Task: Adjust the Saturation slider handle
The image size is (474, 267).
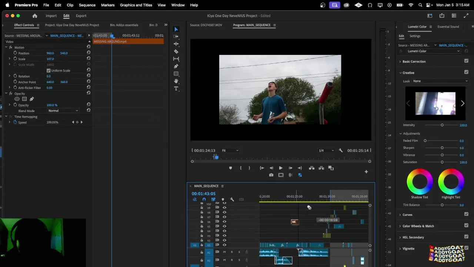Action: [x=442, y=162]
